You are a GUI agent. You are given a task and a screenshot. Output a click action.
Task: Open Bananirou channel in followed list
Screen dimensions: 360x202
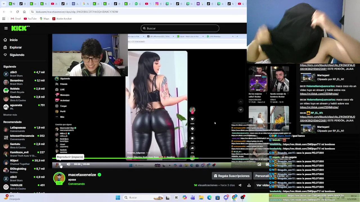[24, 82]
